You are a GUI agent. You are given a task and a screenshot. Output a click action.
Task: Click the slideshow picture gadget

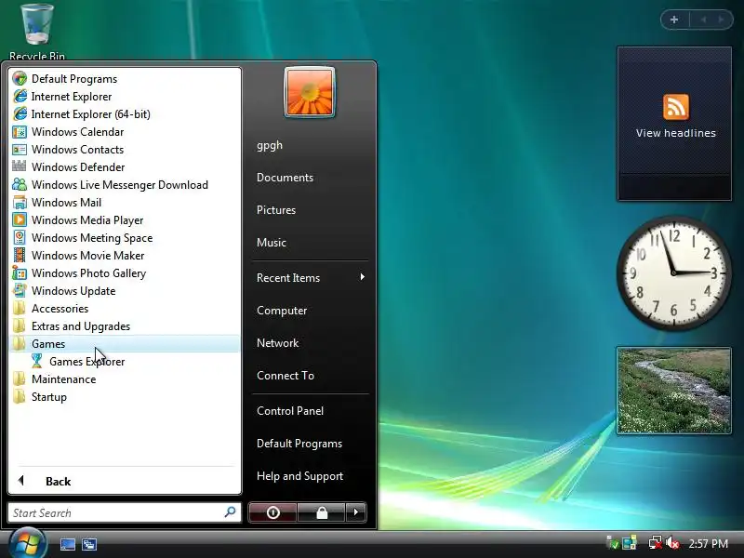point(674,391)
